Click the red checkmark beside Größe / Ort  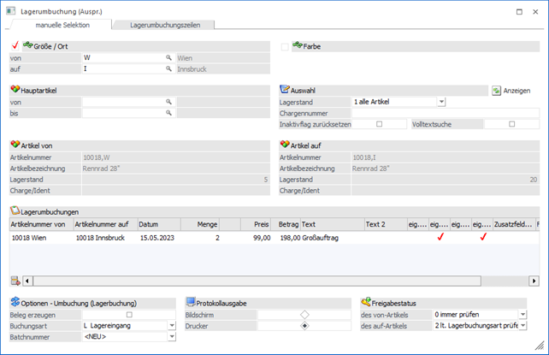[x=15, y=45]
